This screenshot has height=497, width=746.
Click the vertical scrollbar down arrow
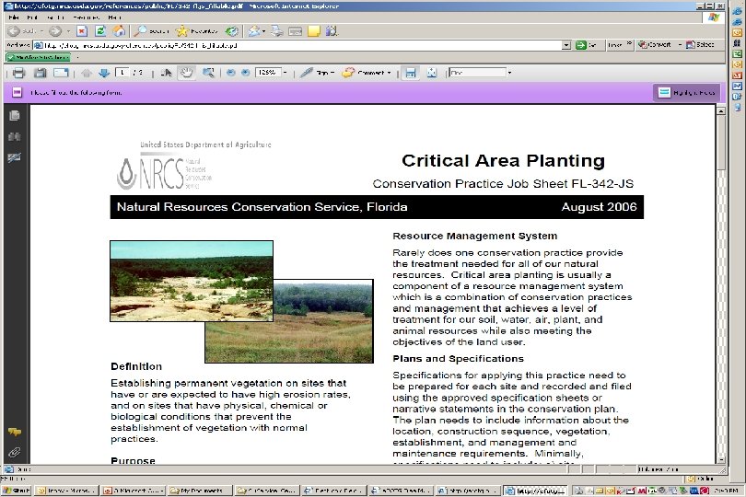(721, 459)
